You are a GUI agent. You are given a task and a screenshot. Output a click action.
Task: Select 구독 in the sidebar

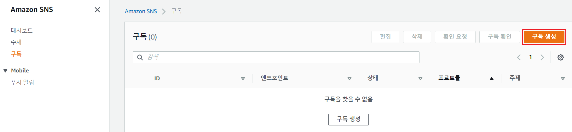pos(16,54)
